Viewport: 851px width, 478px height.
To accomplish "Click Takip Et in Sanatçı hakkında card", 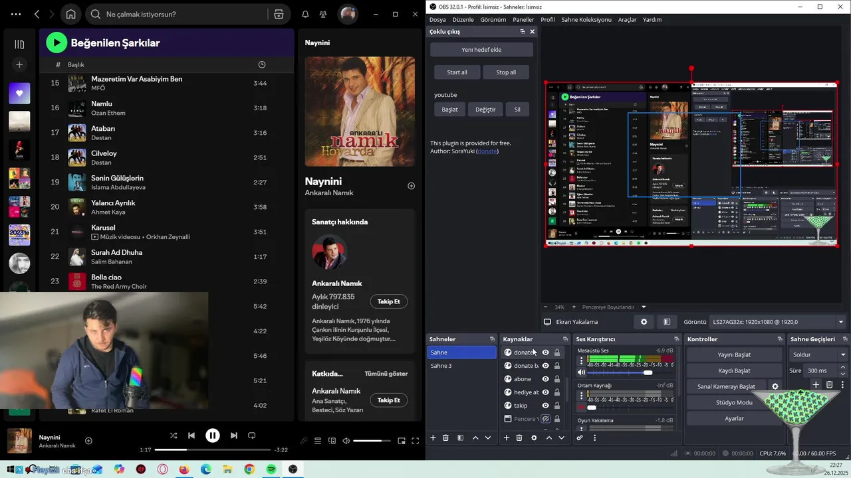I will coord(388,301).
